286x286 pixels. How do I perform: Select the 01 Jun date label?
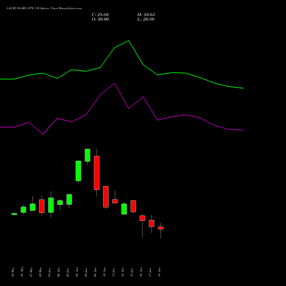click(x=49, y=272)
